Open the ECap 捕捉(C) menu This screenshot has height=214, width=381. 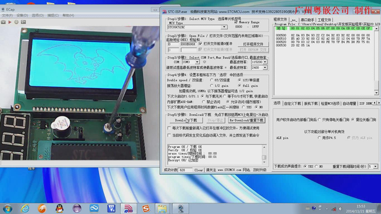53,15
